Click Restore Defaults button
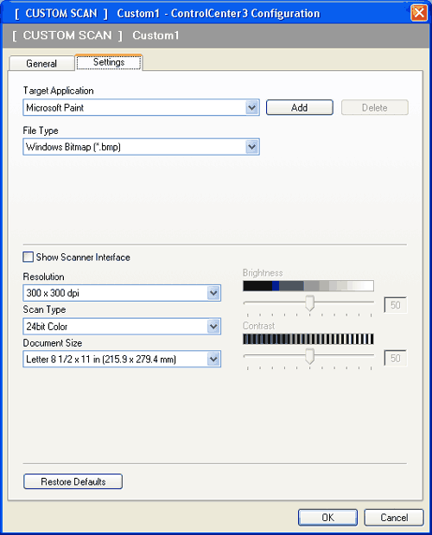The height and width of the screenshot is (535, 432). click(73, 481)
